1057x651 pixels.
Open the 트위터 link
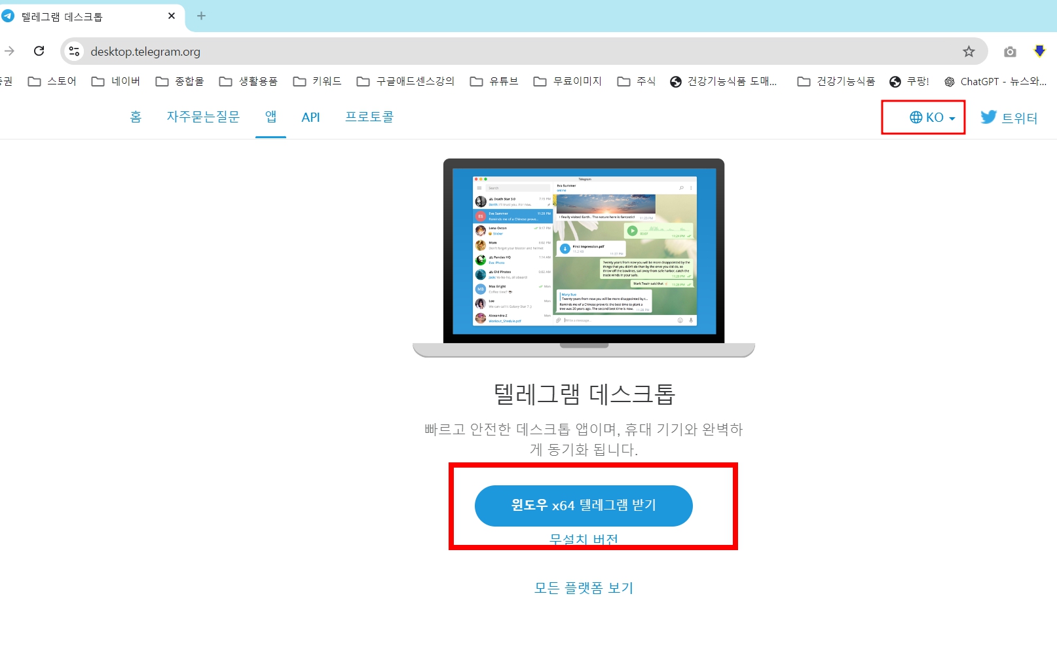click(1009, 118)
